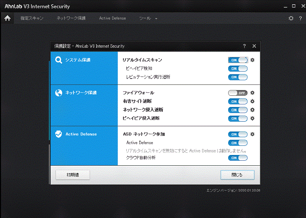
Task: Click the エンジンバージョン text
Action: pyautogui.click(x=233, y=190)
